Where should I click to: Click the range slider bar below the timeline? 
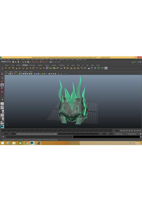click(37, 134)
